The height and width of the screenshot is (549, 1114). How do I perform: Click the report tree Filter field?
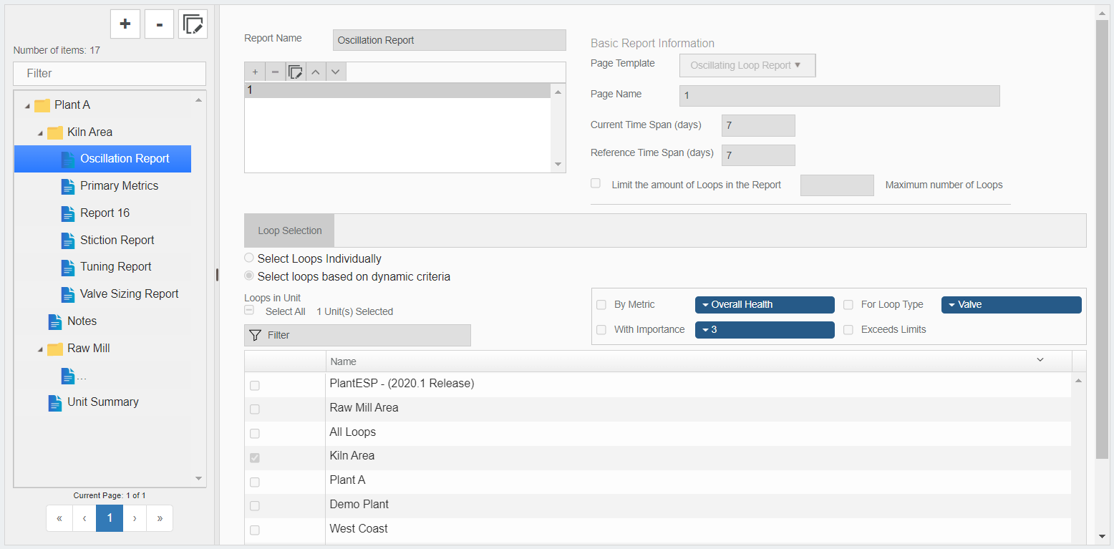coord(110,73)
